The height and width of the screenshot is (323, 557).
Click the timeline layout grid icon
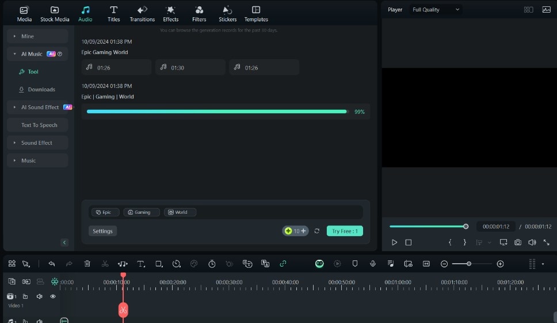pos(12,264)
